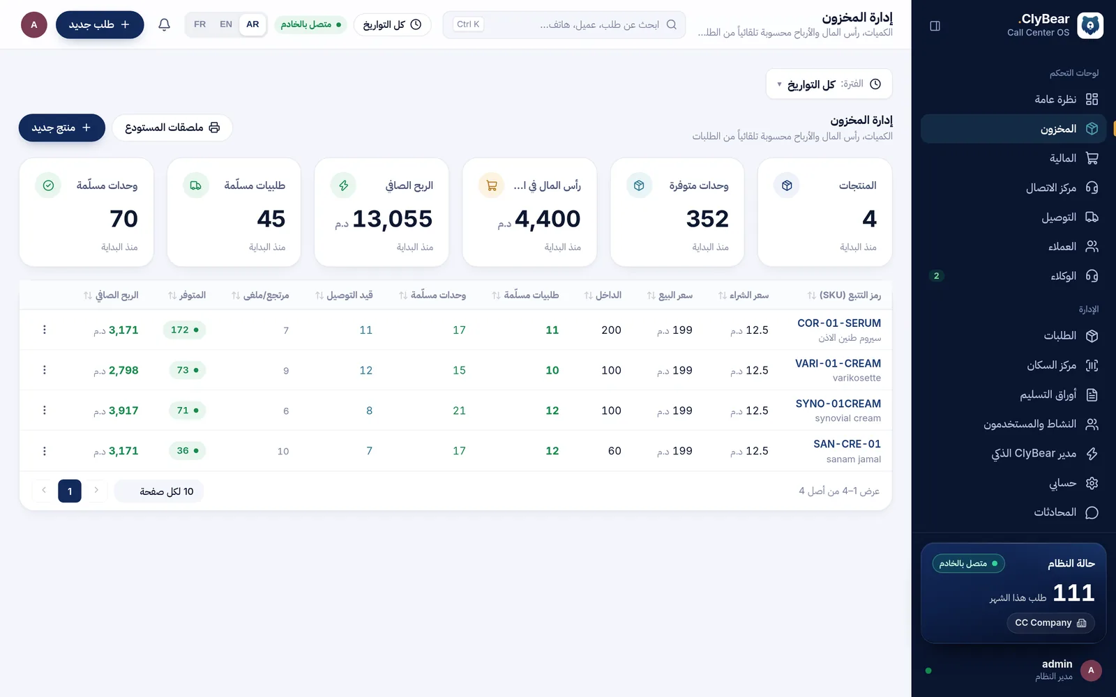Open top bar كل التواريخ date filter
Viewport: 1116px width, 697px height.
pos(392,24)
